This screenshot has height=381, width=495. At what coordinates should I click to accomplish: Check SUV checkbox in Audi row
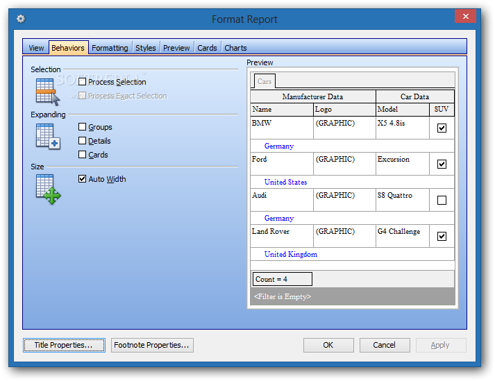click(442, 200)
